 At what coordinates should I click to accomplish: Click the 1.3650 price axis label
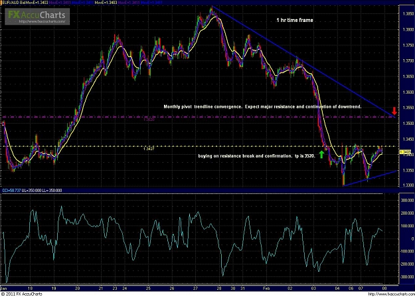pyautogui.click(x=408, y=76)
